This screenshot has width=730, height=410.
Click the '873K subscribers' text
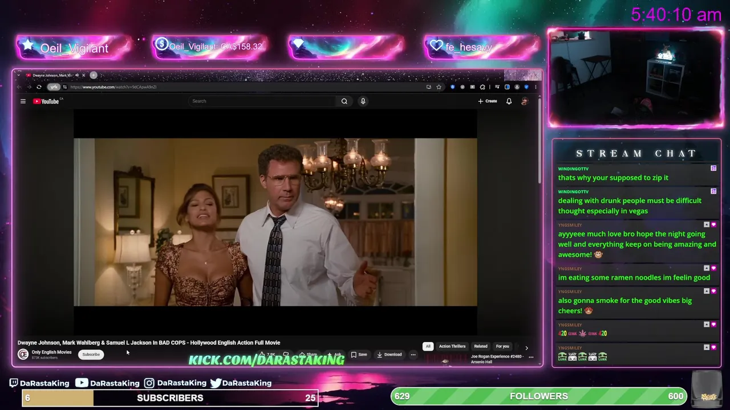pyautogui.click(x=44, y=358)
